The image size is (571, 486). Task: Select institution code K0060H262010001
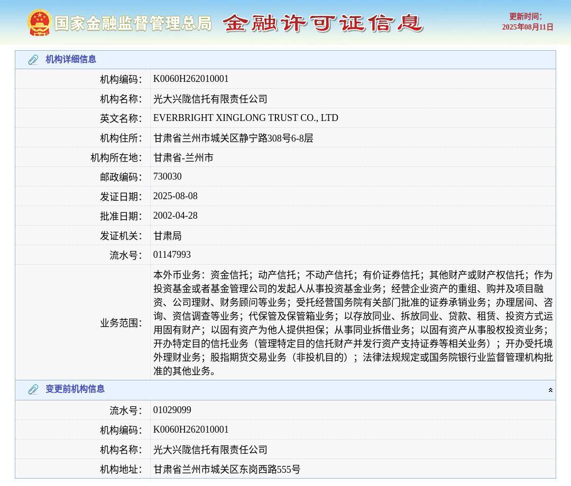click(191, 79)
